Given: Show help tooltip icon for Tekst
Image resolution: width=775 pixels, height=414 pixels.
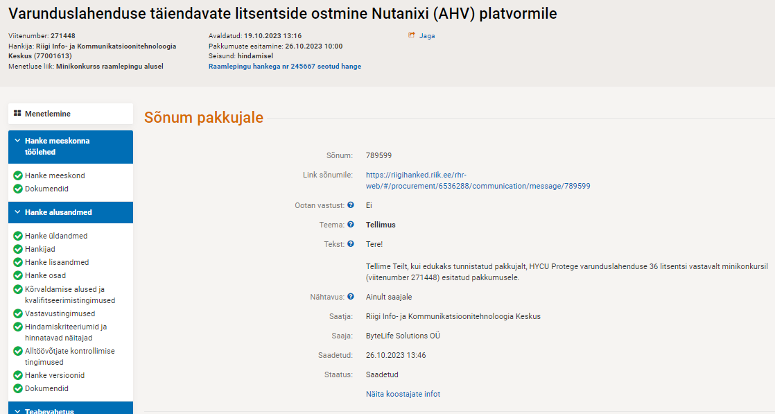Looking at the screenshot, I should click(x=351, y=243).
